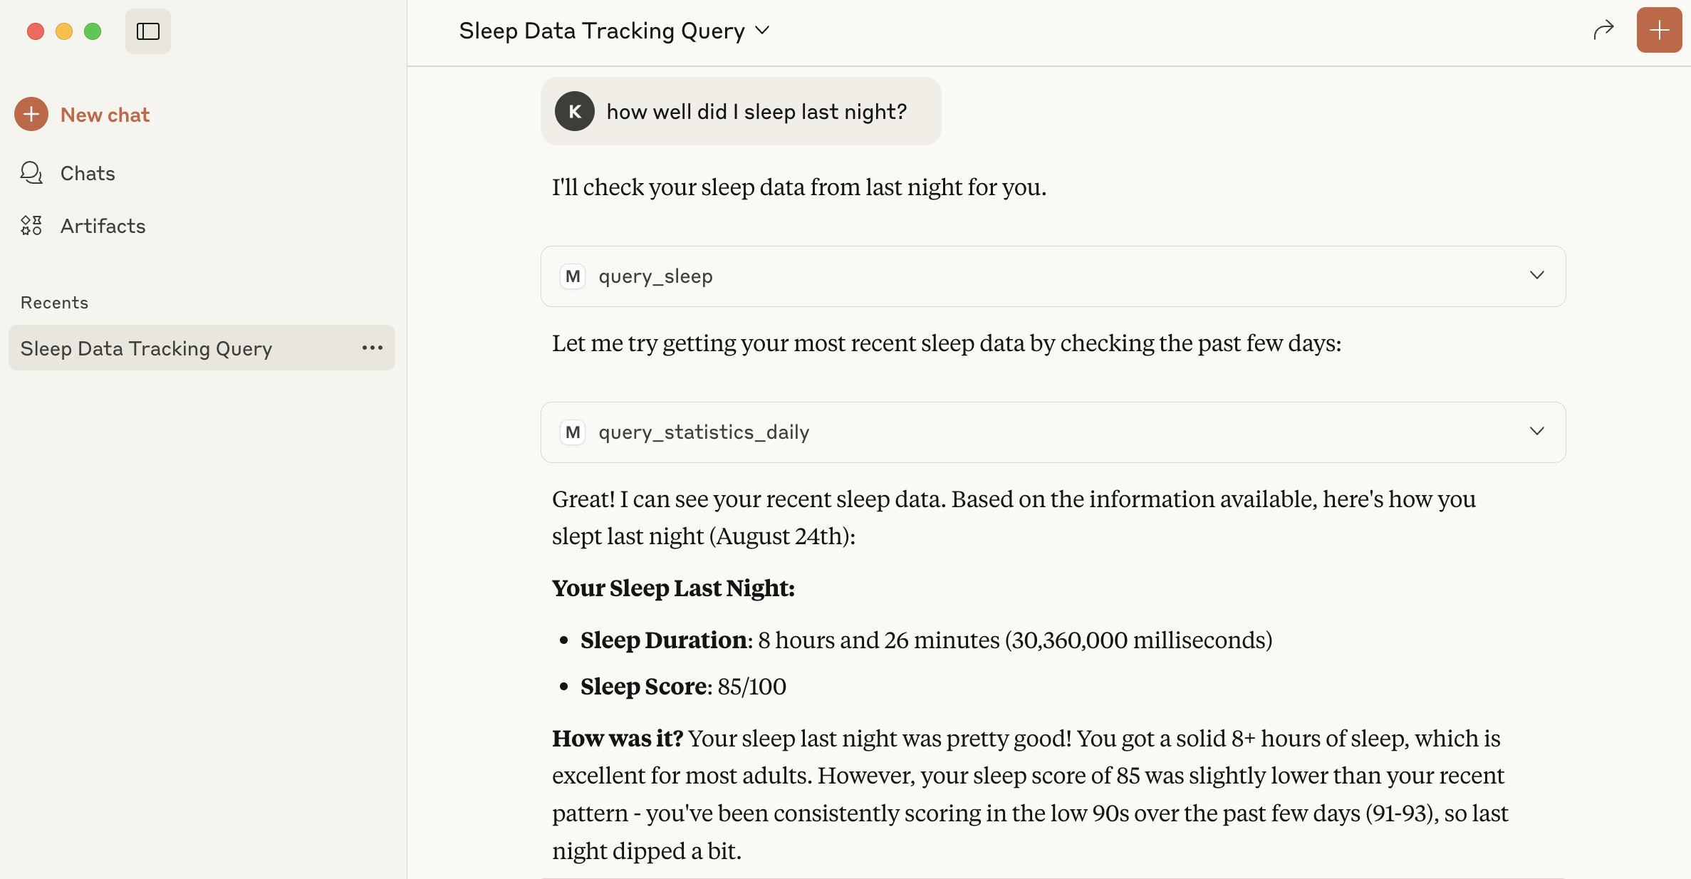Click the K user avatar
Screen dimensions: 1691x879
575,111
